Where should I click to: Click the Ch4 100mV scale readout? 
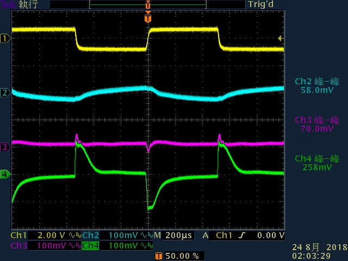pos(123,245)
